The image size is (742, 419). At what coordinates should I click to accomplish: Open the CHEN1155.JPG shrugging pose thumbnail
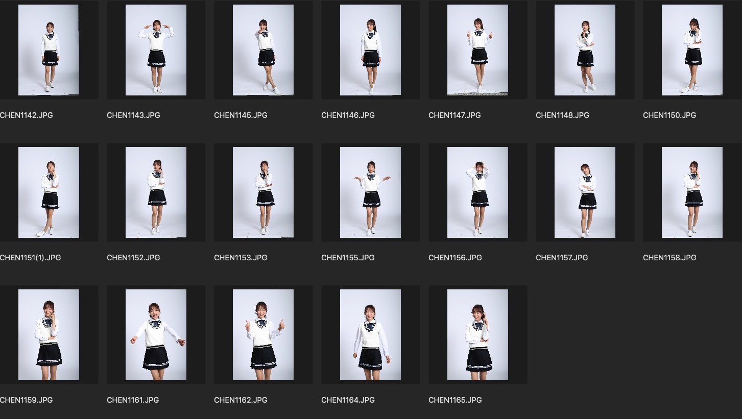coord(370,192)
